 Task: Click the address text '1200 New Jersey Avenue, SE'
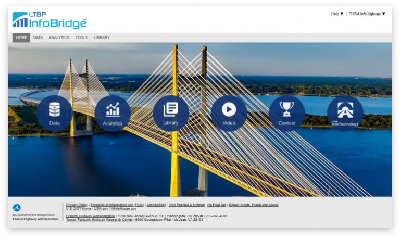pos(141,216)
